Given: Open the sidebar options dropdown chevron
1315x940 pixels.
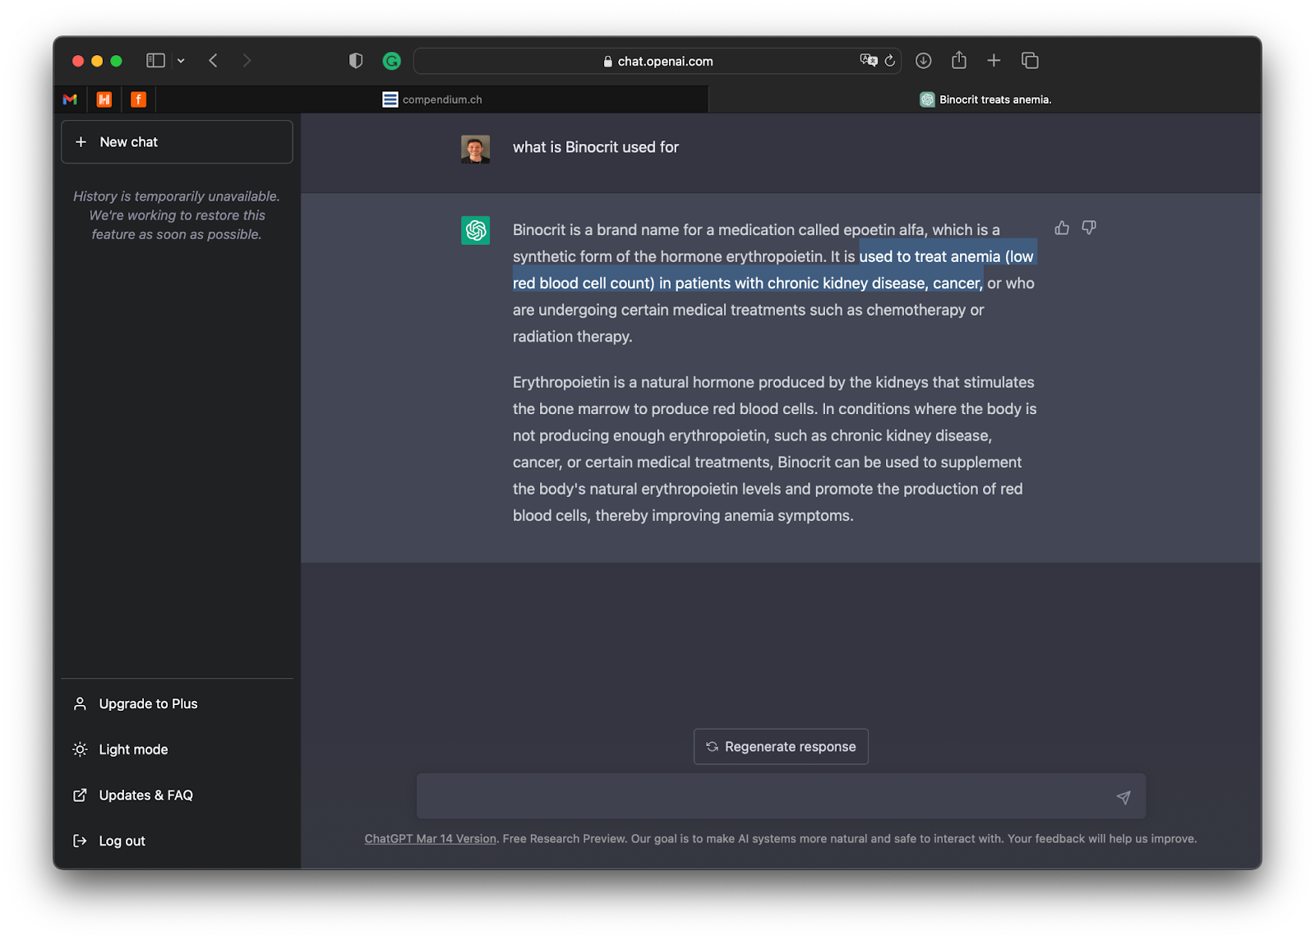Looking at the screenshot, I should [181, 61].
